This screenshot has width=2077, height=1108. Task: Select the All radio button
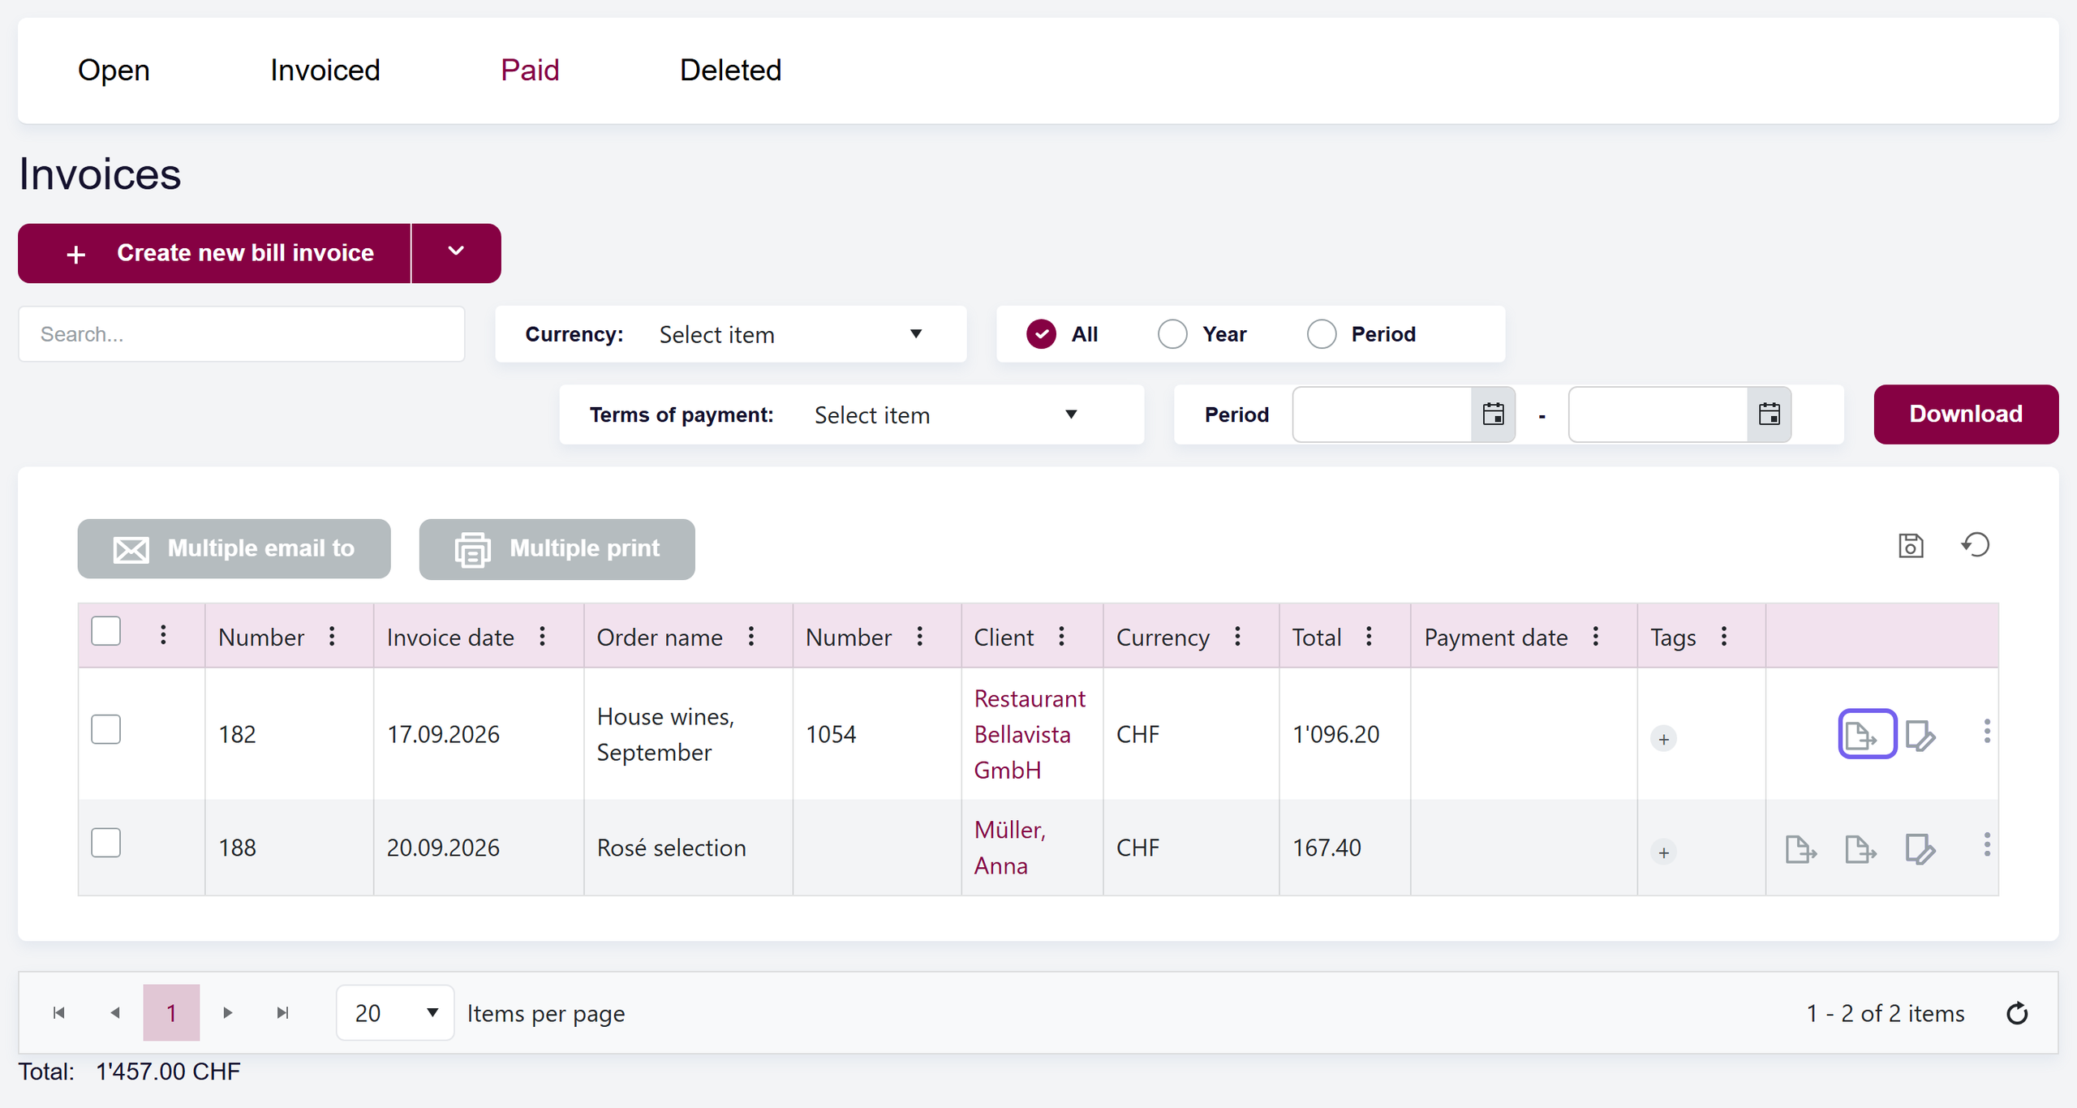tap(1041, 333)
